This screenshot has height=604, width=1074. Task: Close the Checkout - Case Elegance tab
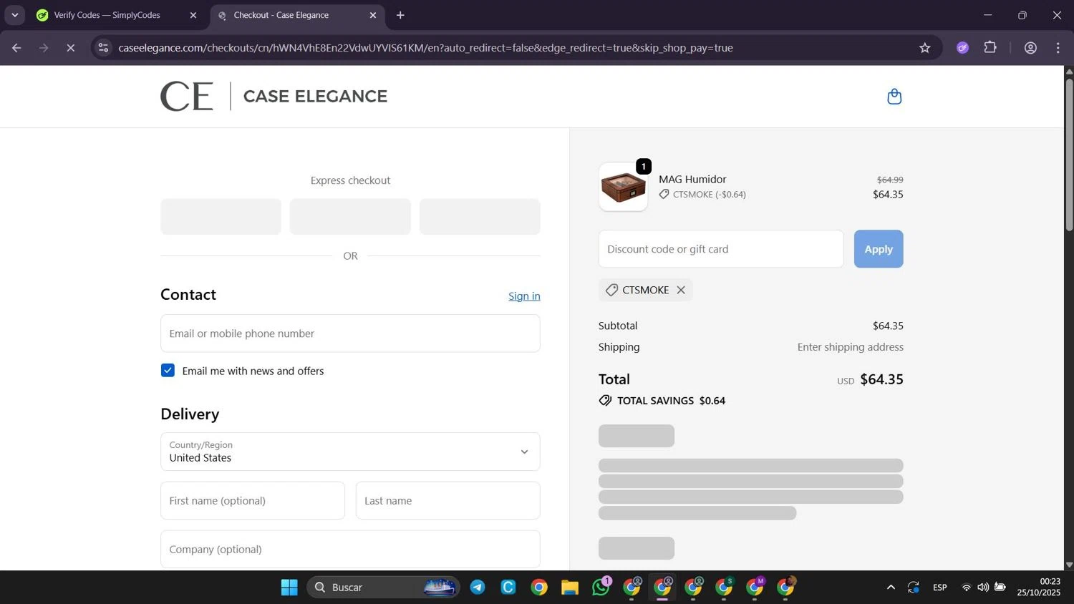(x=372, y=15)
